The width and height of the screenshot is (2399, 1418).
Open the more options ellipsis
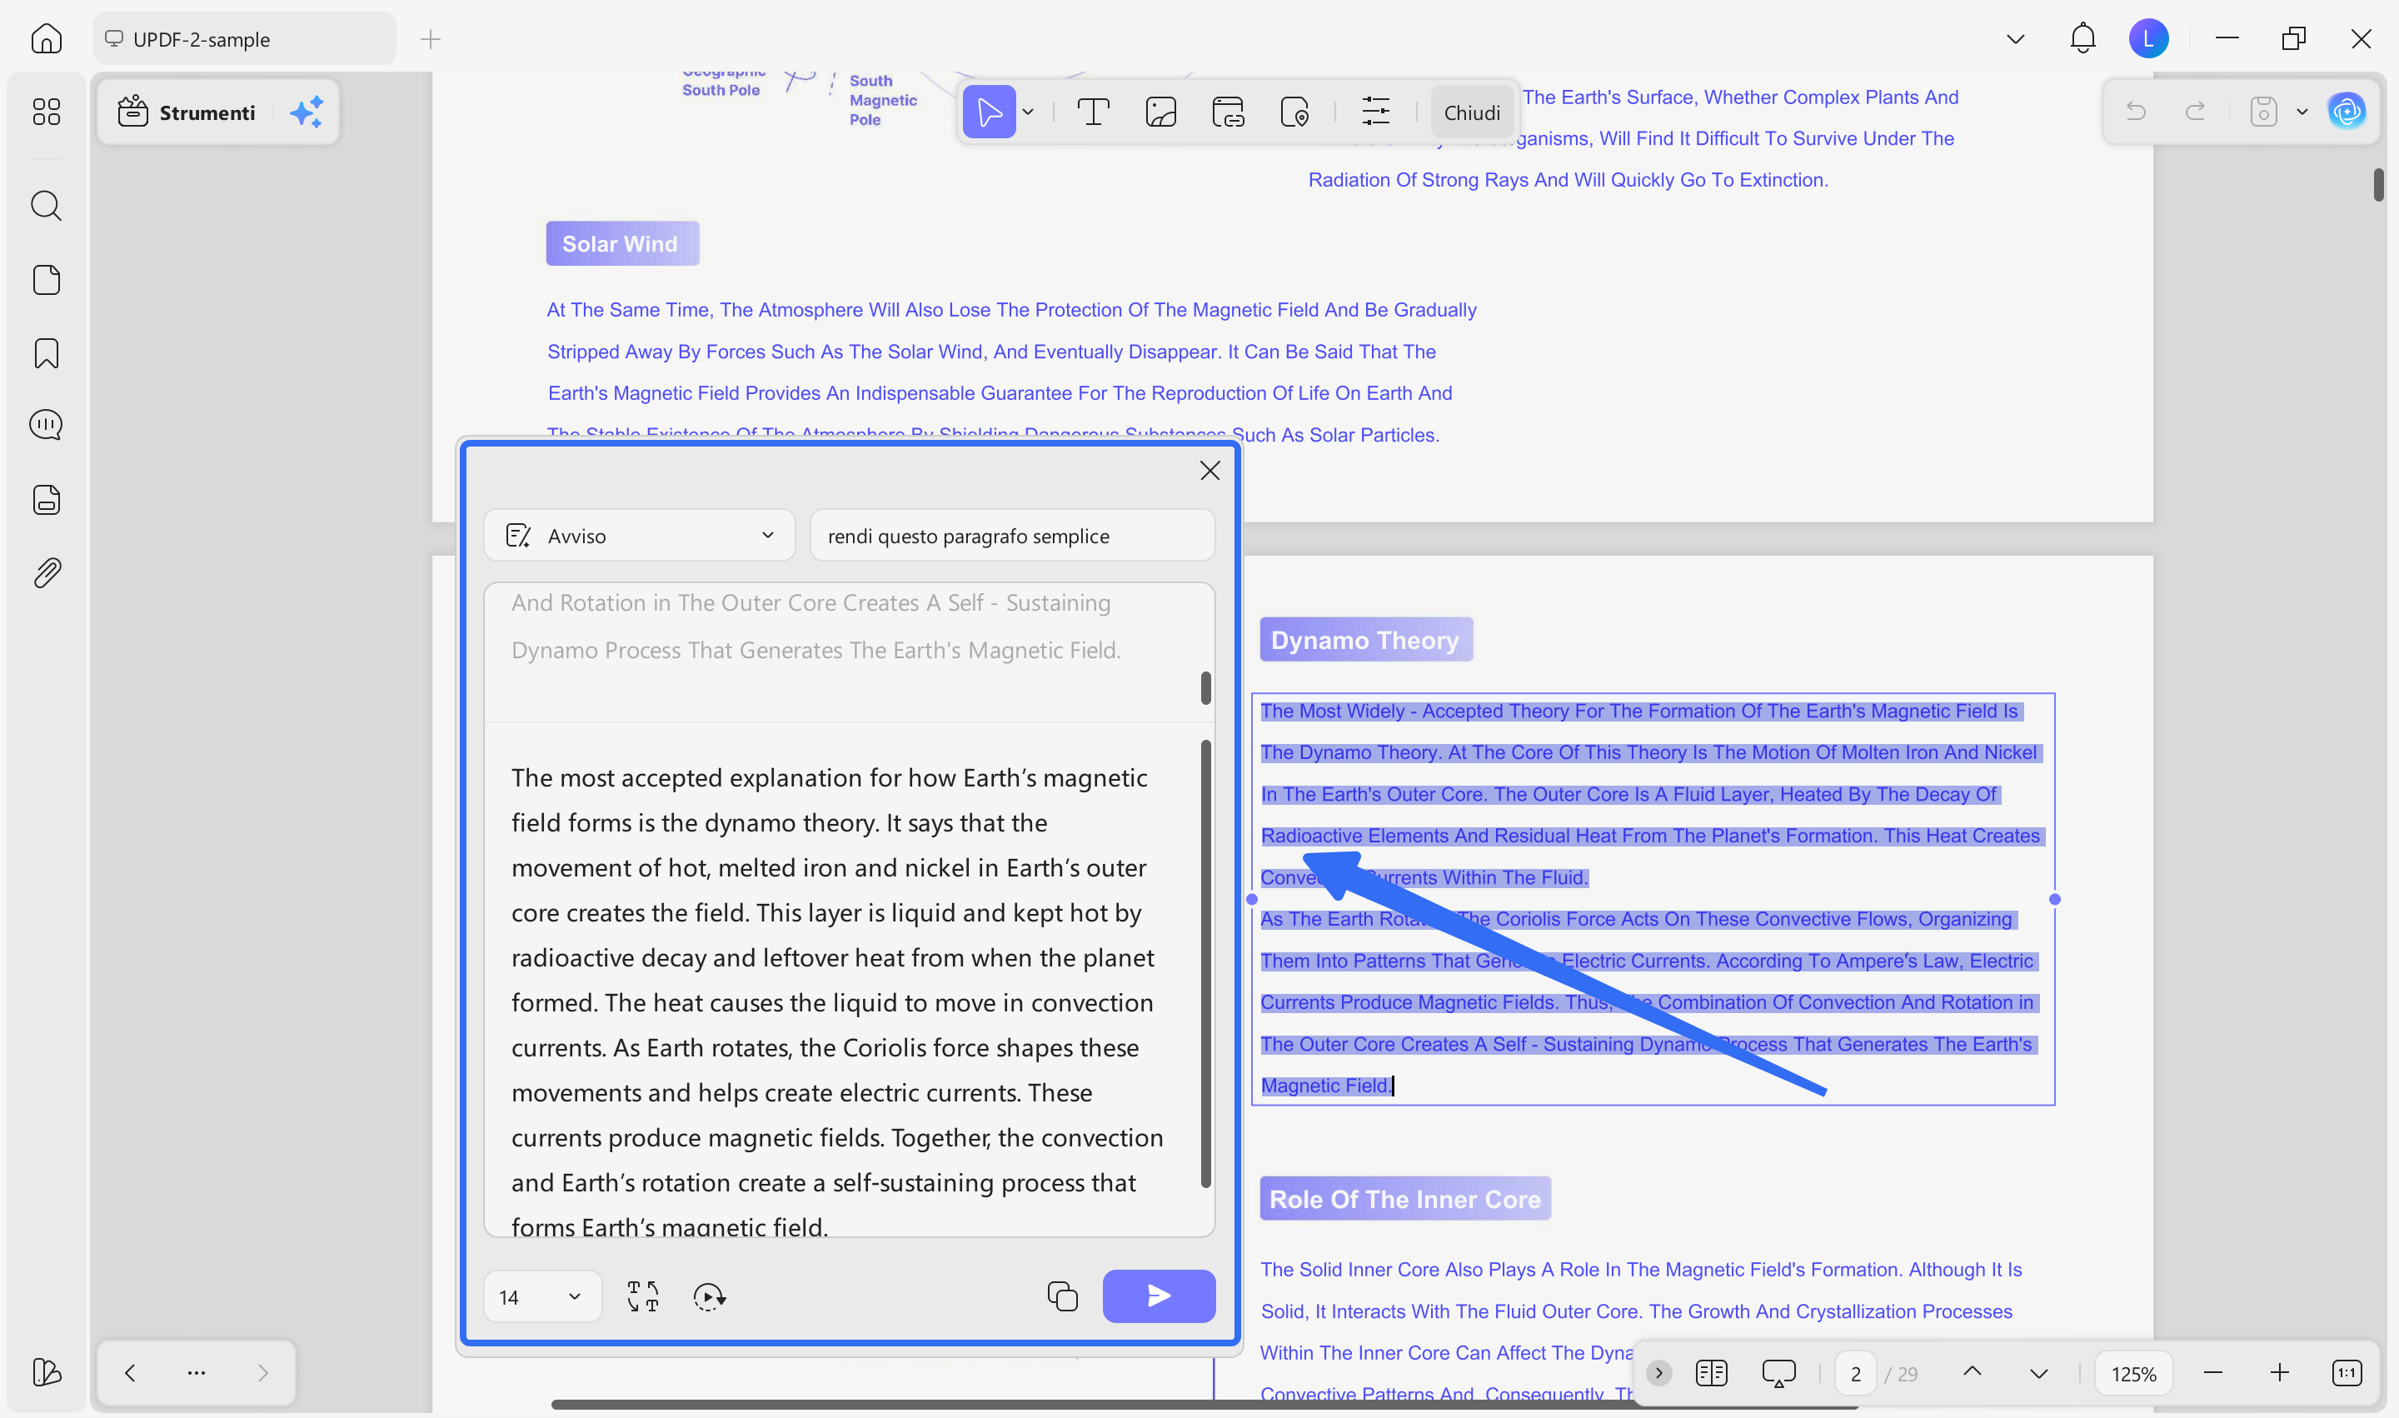click(x=197, y=1373)
